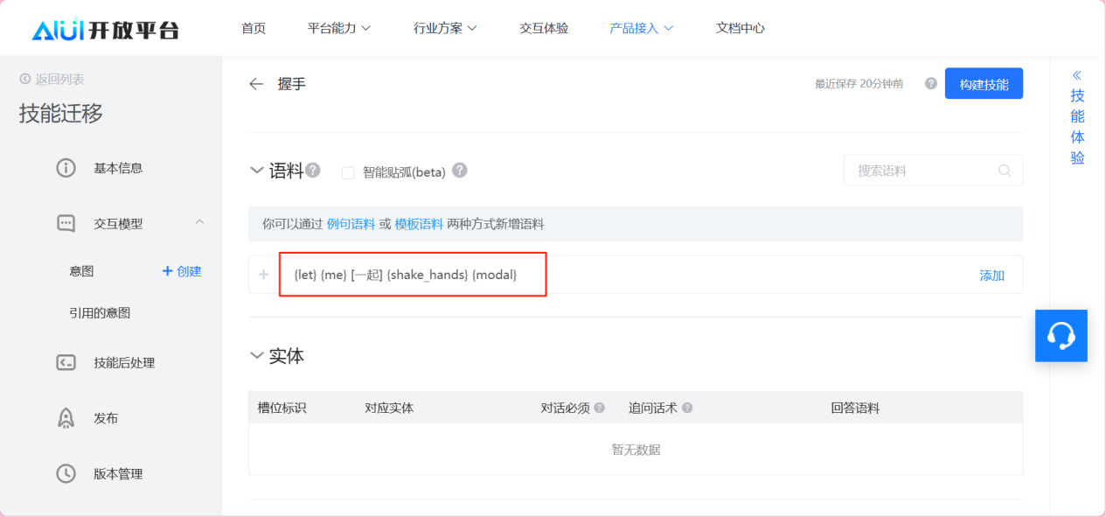Click the 例句语料 link
This screenshot has width=1106, height=517.
click(351, 224)
